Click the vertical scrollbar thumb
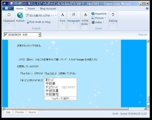The height and width of the screenshot is (120, 152). 148,99
